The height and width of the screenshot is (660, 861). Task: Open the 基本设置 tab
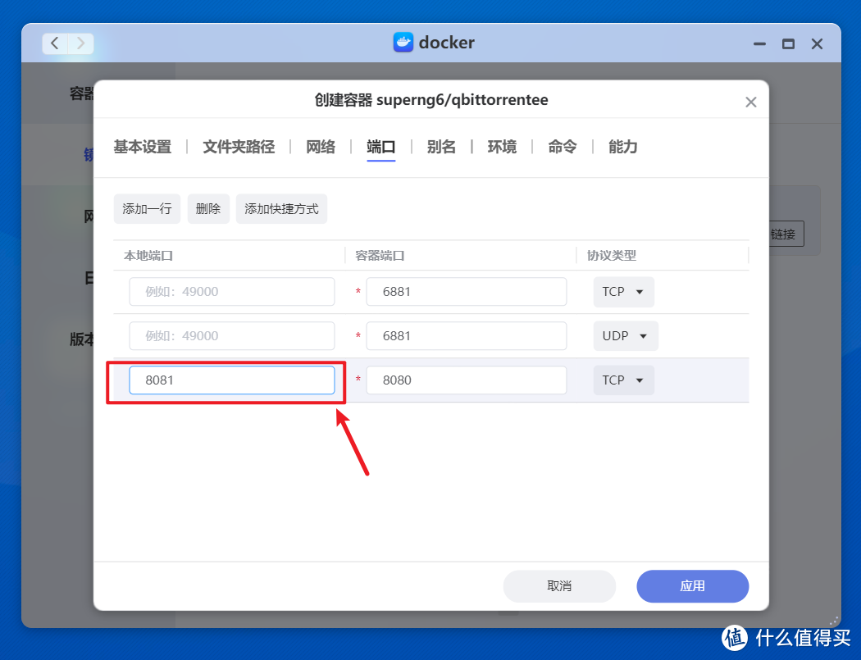[x=142, y=147]
